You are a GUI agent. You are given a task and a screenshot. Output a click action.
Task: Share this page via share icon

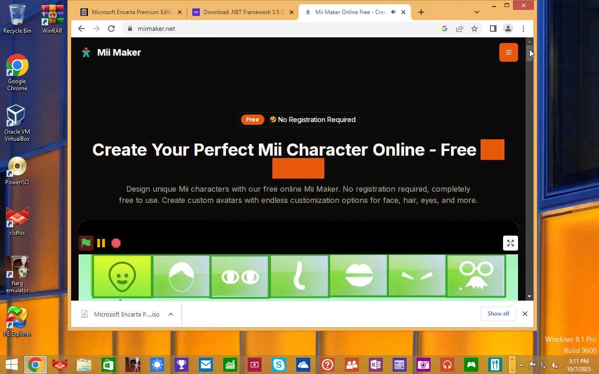point(460,29)
